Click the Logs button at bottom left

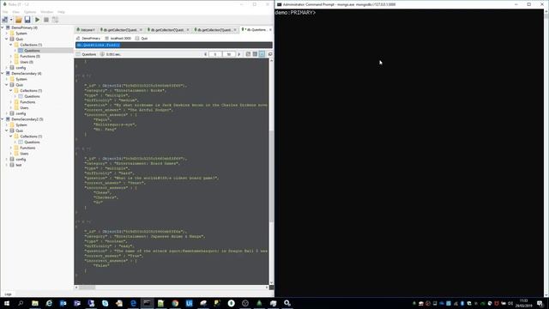8,294
